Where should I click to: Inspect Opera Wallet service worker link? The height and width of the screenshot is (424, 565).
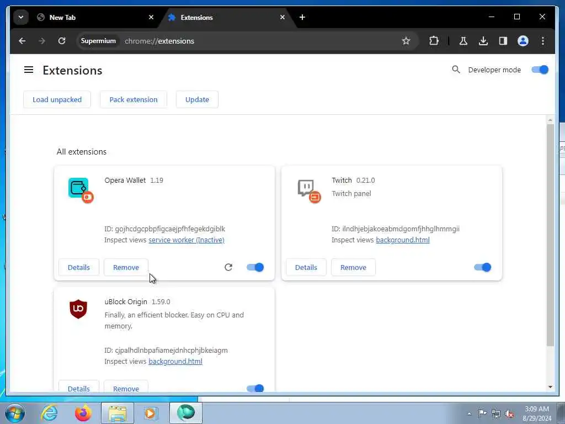pyautogui.click(x=186, y=240)
